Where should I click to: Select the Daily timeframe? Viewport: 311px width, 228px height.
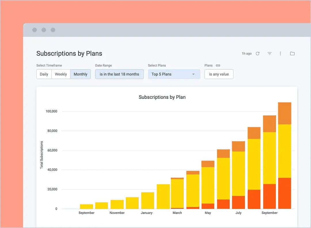[44, 74]
